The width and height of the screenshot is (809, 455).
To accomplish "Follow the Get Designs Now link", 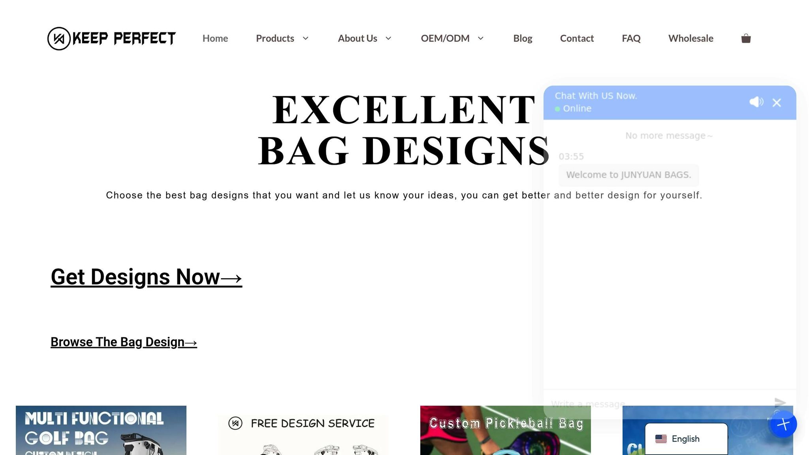I will click(146, 277).
